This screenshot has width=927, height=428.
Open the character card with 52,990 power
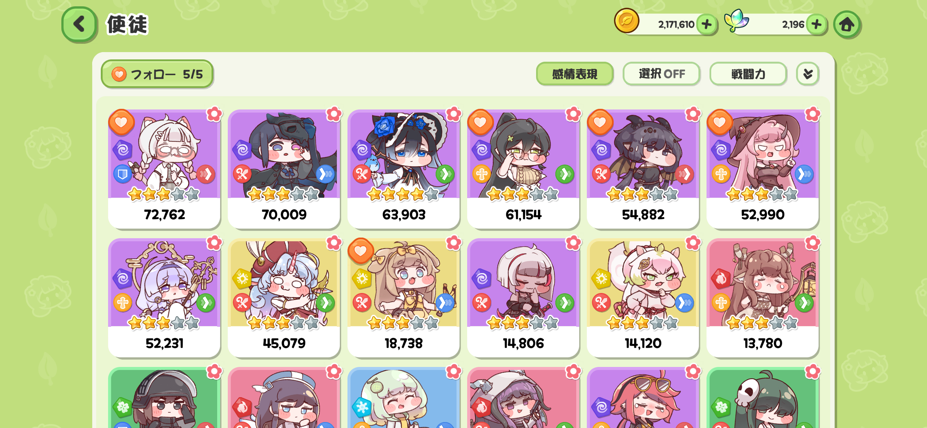click(x=763, y=169)
